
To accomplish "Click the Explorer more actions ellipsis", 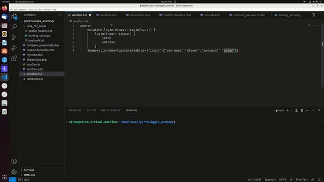I will (60, 15).
